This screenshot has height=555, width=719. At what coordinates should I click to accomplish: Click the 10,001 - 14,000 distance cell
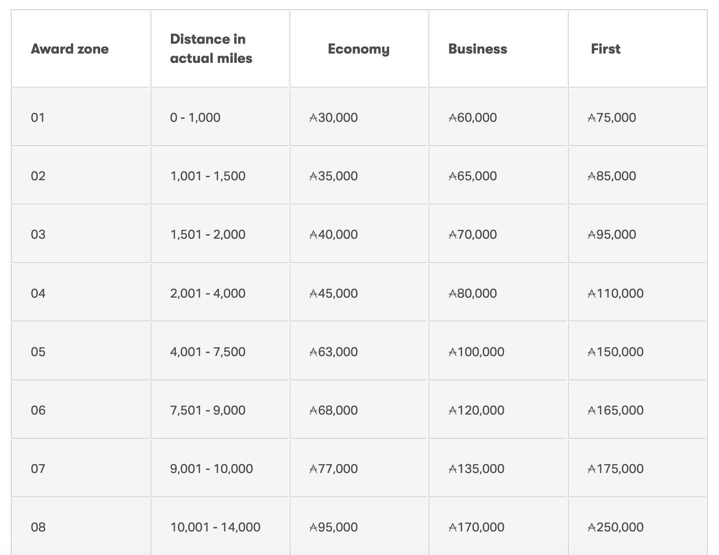(x=215, y=527)
